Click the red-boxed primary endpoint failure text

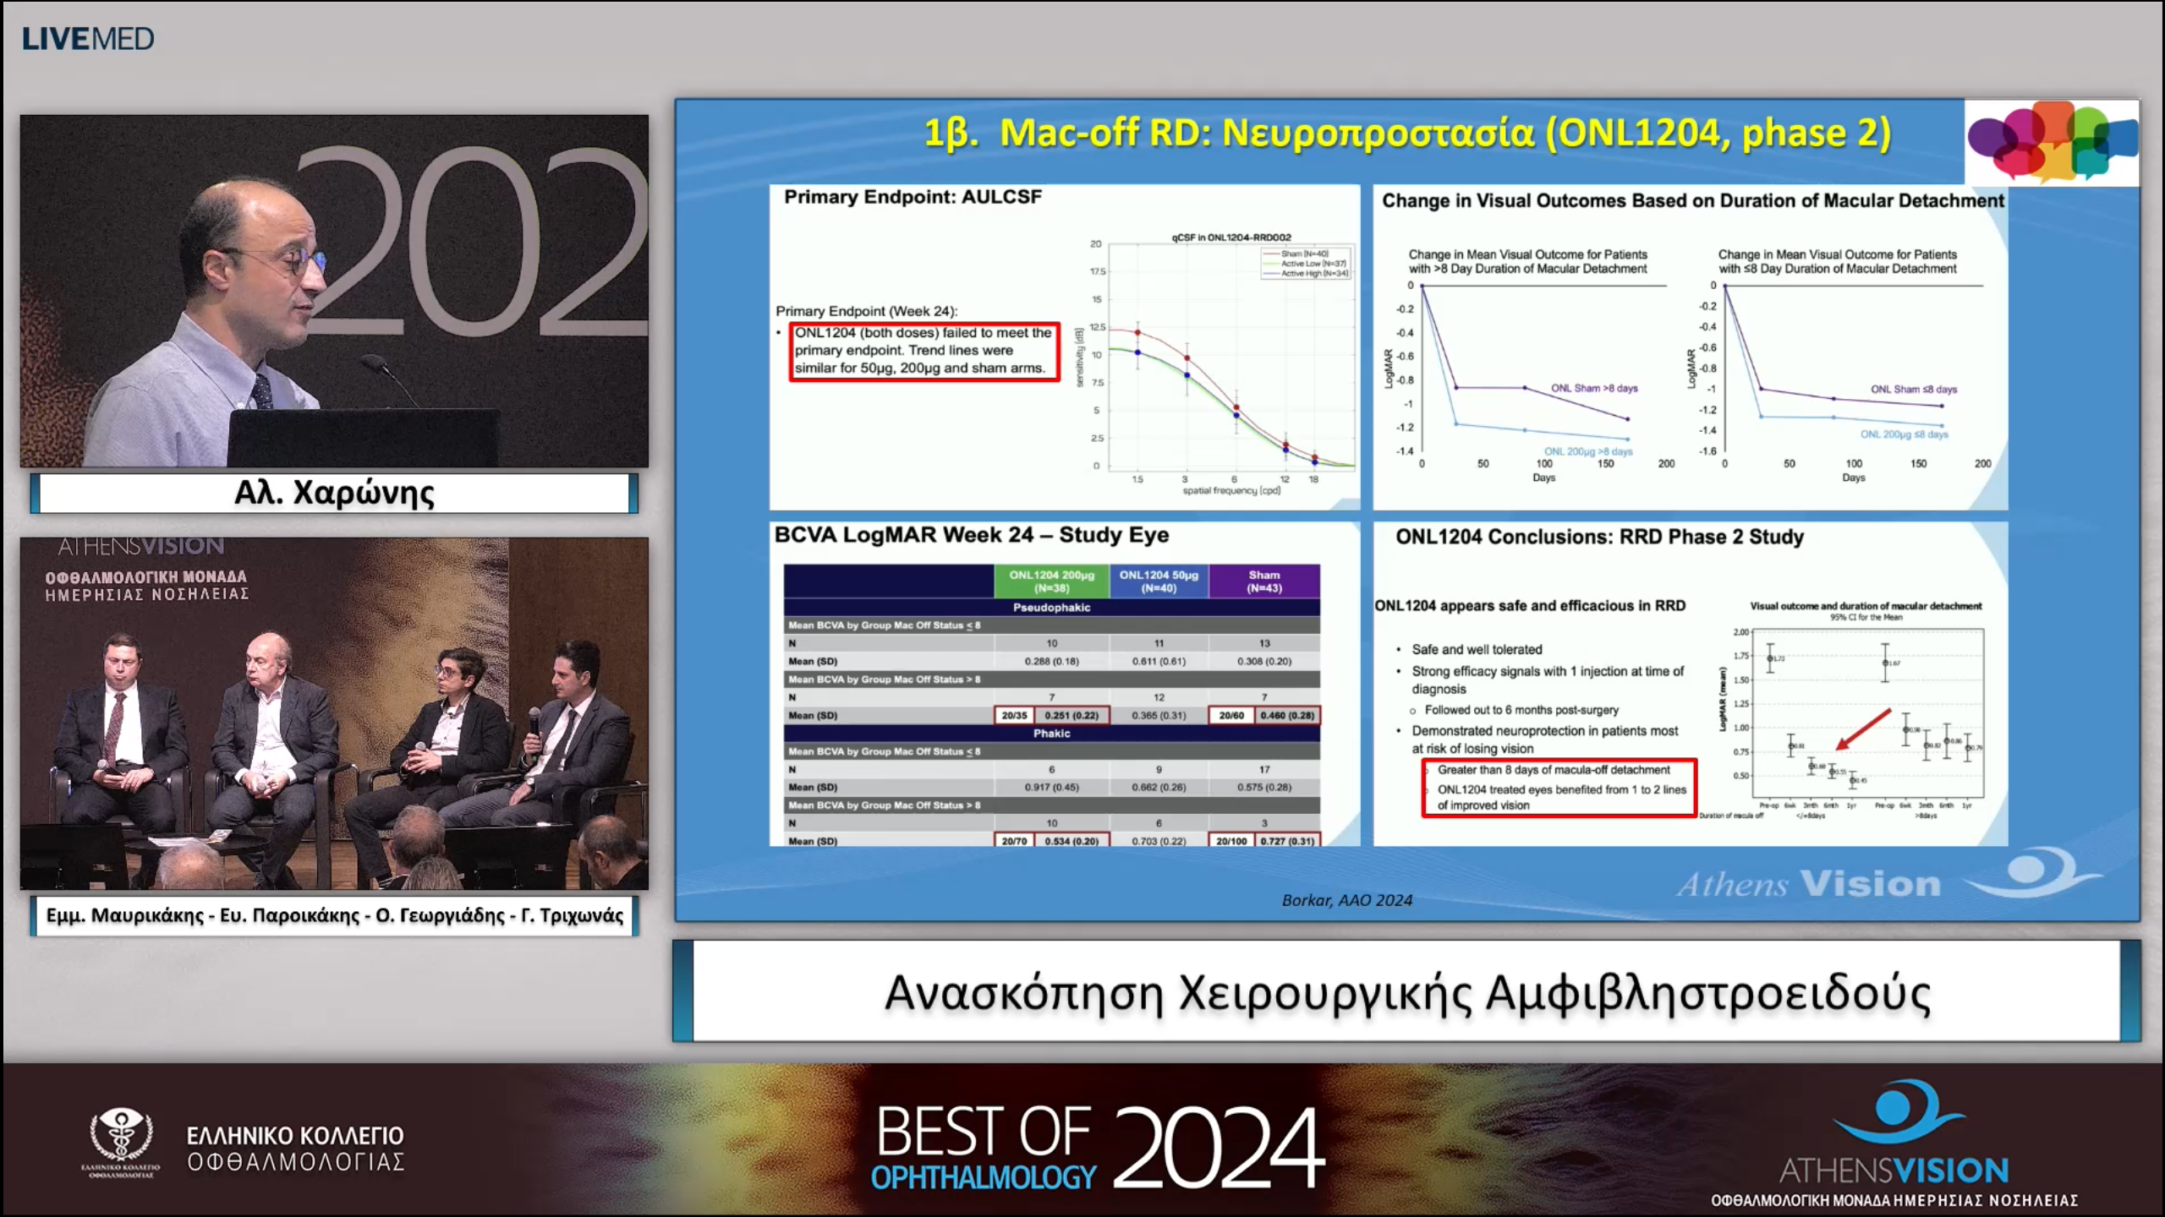click(924, 351)
